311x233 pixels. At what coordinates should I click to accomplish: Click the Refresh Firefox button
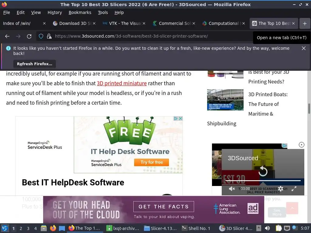coord(35,64)
